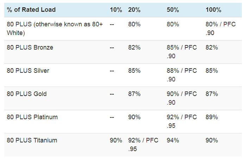Click the '% of Rated Load' header
This screenshot has height=158, width=246.
coord(31,10)
